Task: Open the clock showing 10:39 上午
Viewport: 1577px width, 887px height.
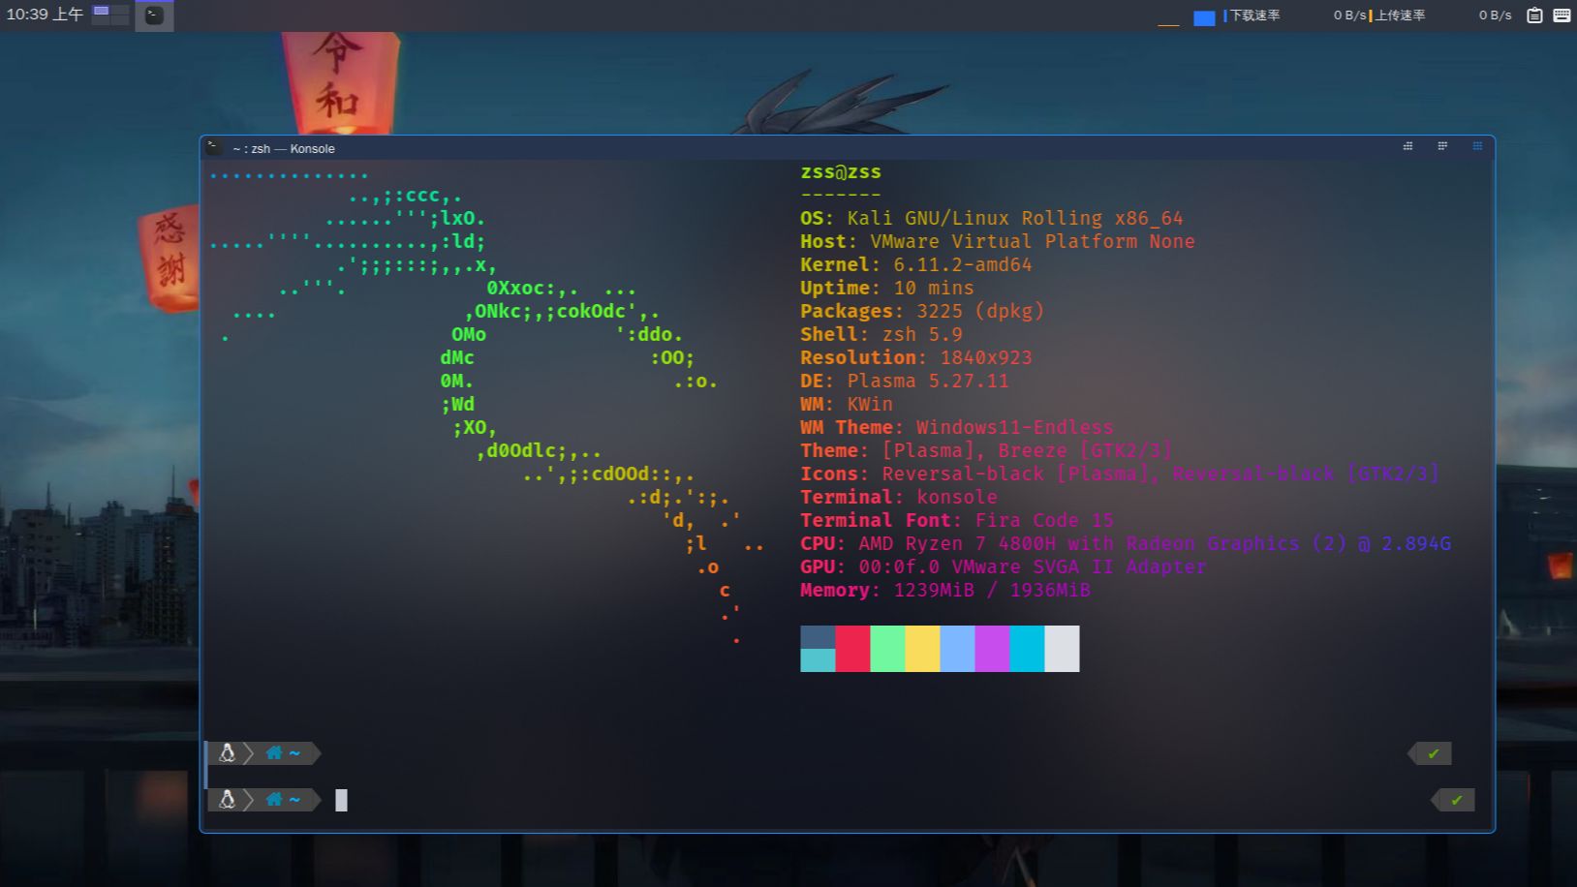Action: pyautogui.click(x=45, y=15)
